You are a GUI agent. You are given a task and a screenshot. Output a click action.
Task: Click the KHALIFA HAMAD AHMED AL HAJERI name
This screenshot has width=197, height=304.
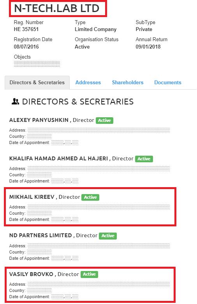pyautogui.click(x=58, y=158)
